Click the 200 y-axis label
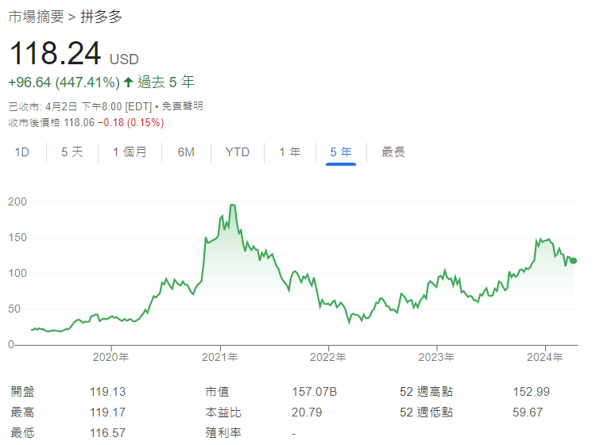This screenshot has height=445, width=596. (x=17, y=201)
